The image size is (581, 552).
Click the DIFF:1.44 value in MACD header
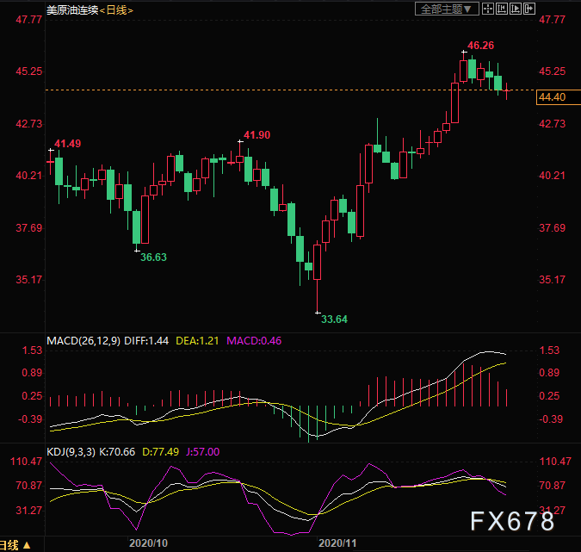tap(146, 341)
